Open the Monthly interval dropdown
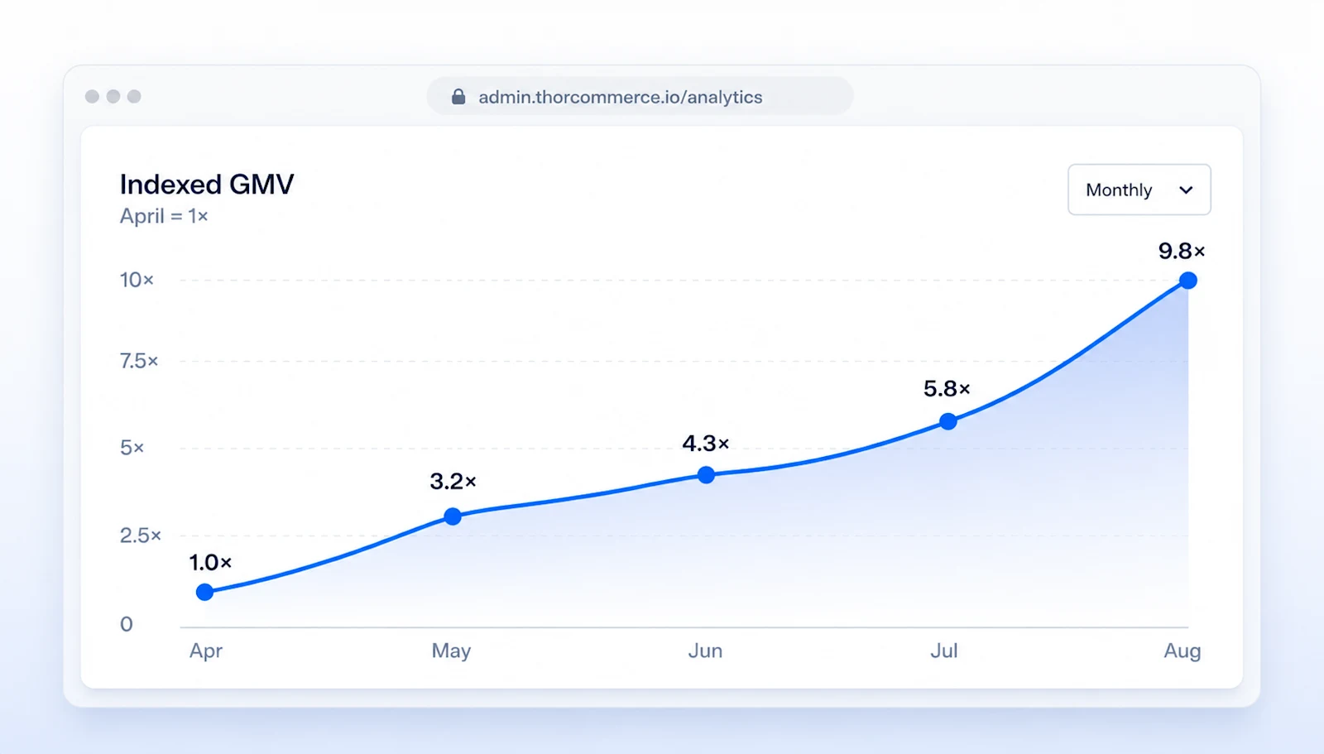 [x=1139, y=190]
